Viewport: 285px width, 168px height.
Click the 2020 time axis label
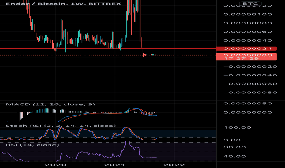[56, 165]
